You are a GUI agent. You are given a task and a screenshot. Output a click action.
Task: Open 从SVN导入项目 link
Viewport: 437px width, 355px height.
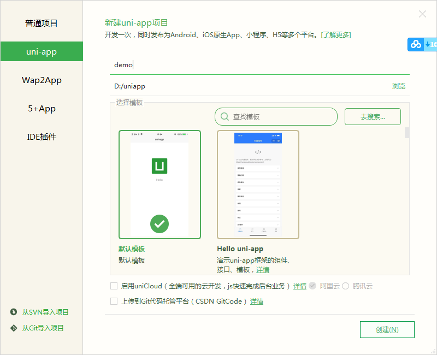pyautogui.click(x=45, y=312)
